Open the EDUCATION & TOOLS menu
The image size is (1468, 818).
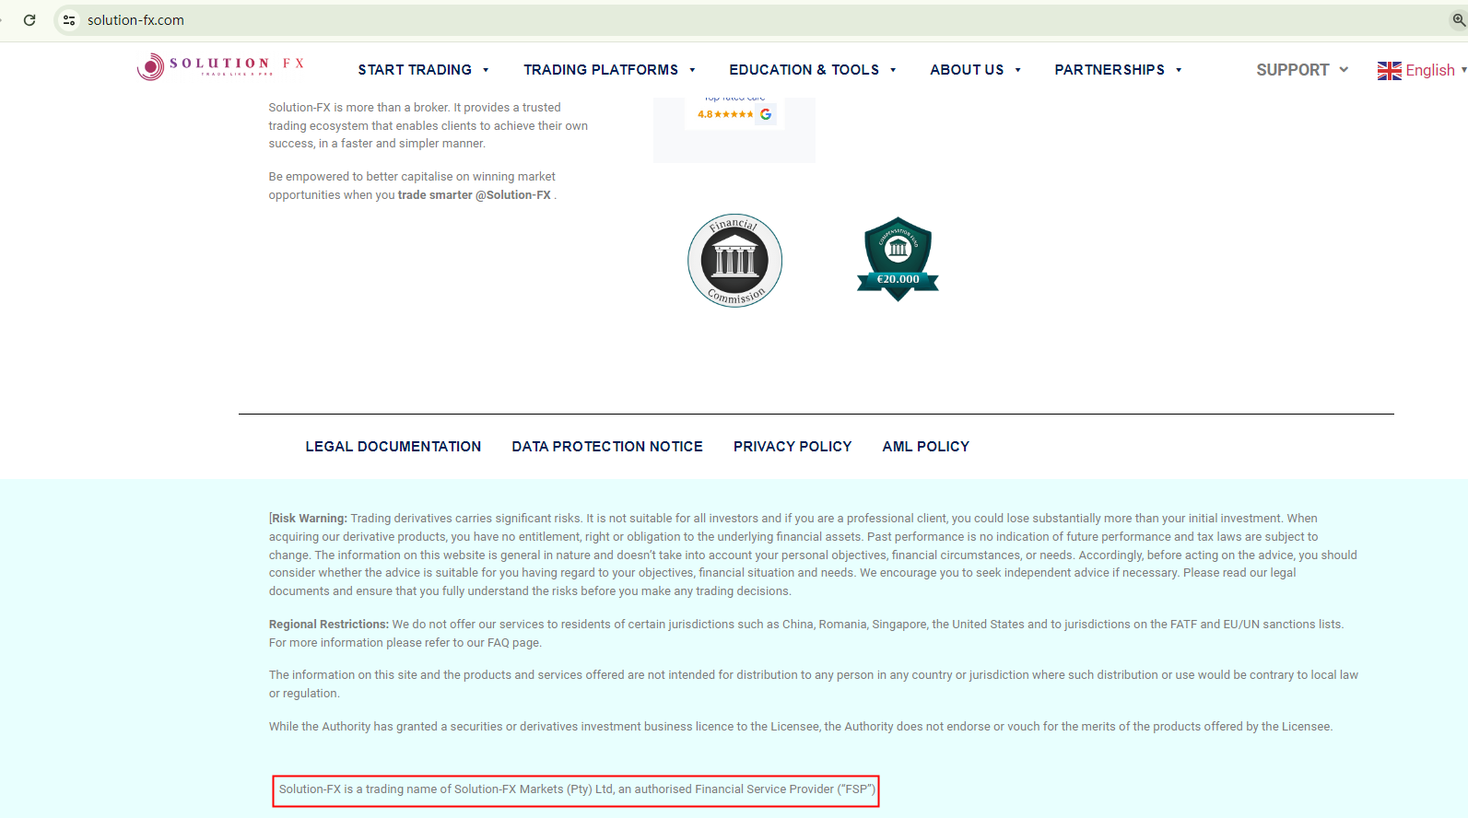click(804, 70)
